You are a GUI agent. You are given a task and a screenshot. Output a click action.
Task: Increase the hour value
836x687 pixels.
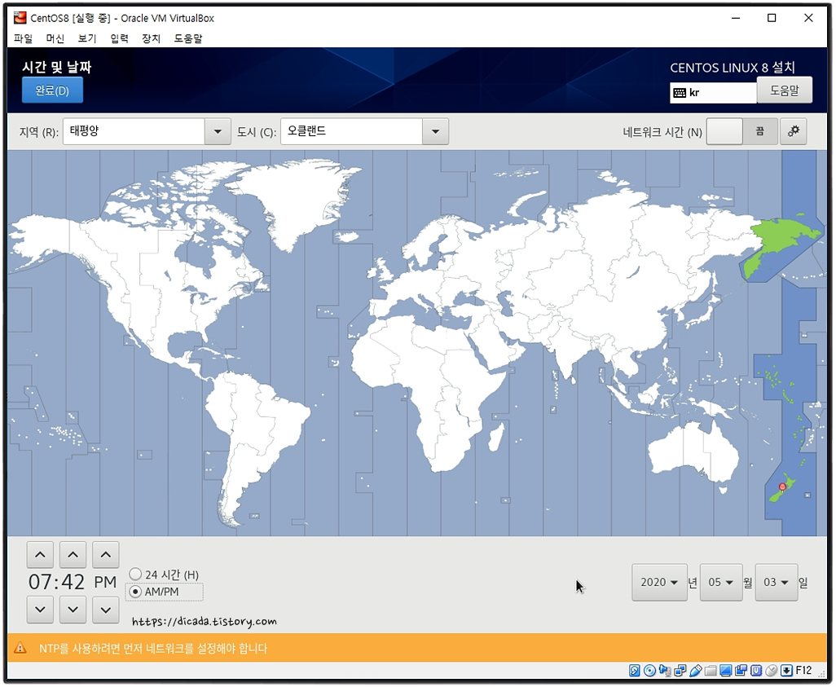tap(40, 555)
